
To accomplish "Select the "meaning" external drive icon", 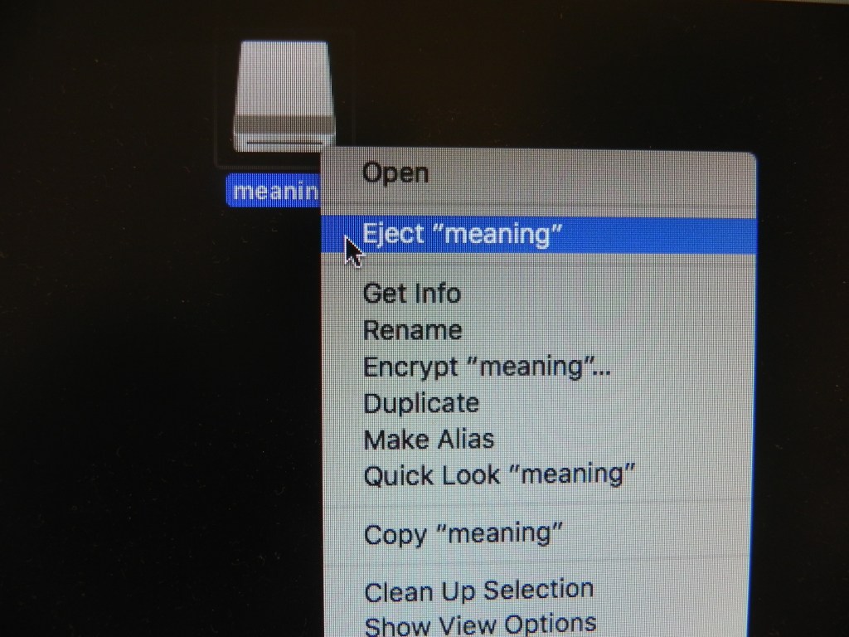I will coord(284,96).
